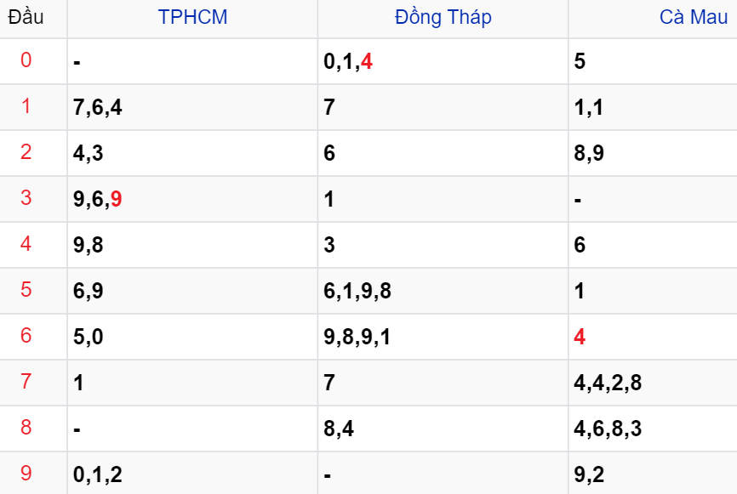
Task: Open the TPHCM column header link
Action: click(x=192, y=17)
